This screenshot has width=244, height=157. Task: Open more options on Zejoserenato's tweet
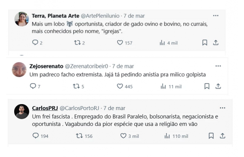(218, 66)
